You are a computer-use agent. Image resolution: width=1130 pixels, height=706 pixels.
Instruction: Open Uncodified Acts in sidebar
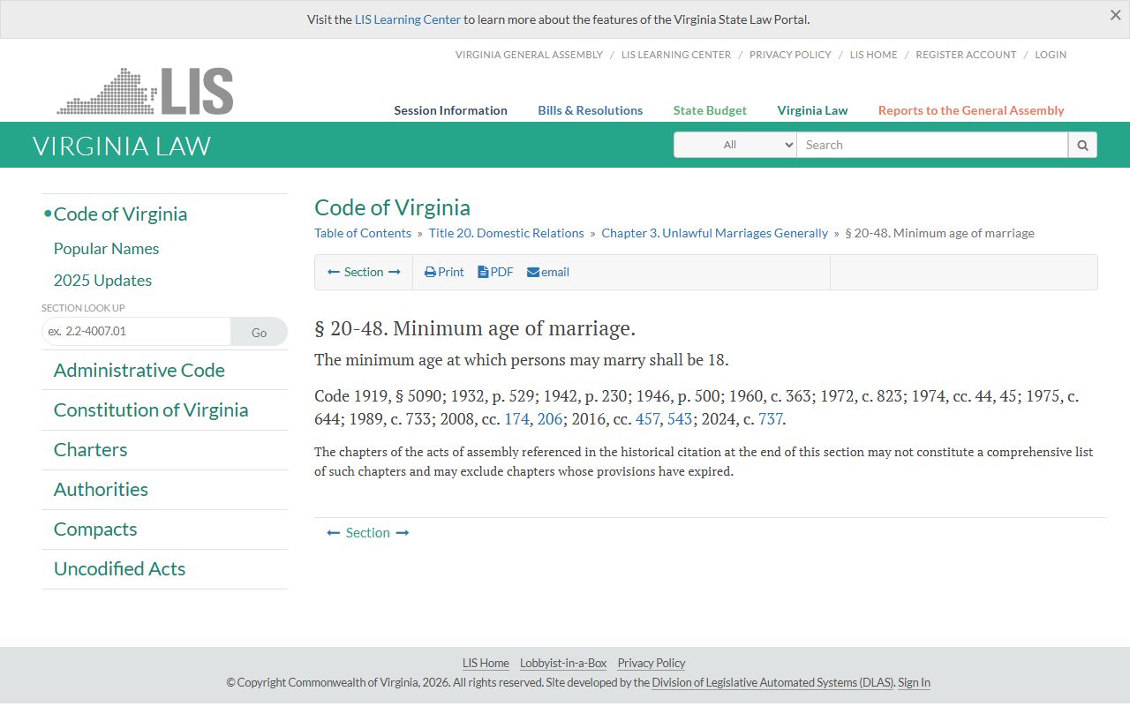coord(119,569)
